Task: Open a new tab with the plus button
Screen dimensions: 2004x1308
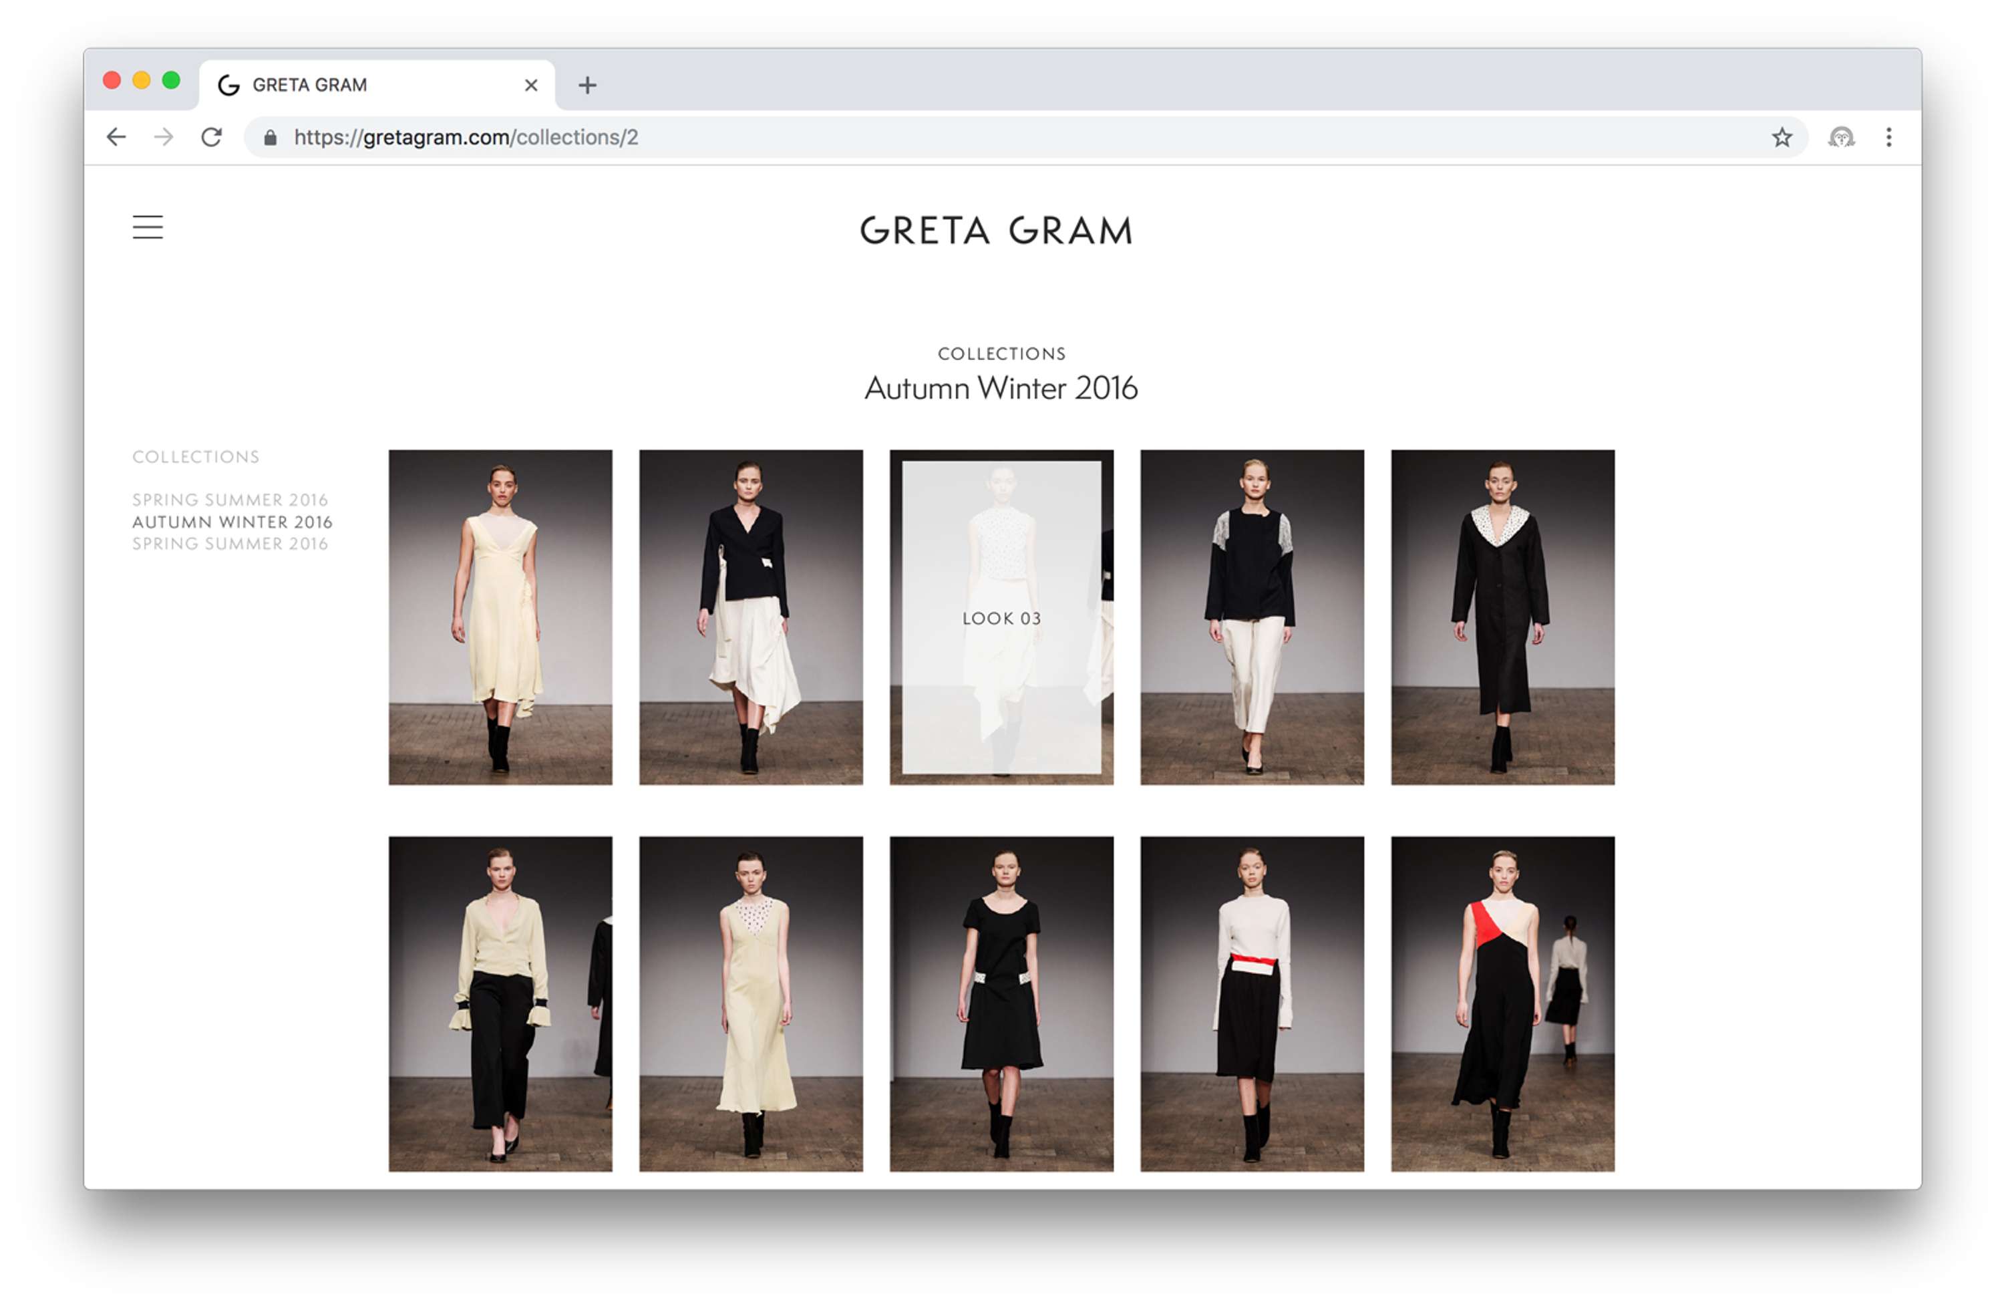Action: 587,85
